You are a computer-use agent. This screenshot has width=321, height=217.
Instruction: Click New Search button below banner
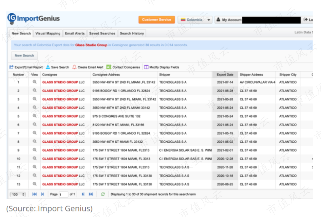point(24,55)
